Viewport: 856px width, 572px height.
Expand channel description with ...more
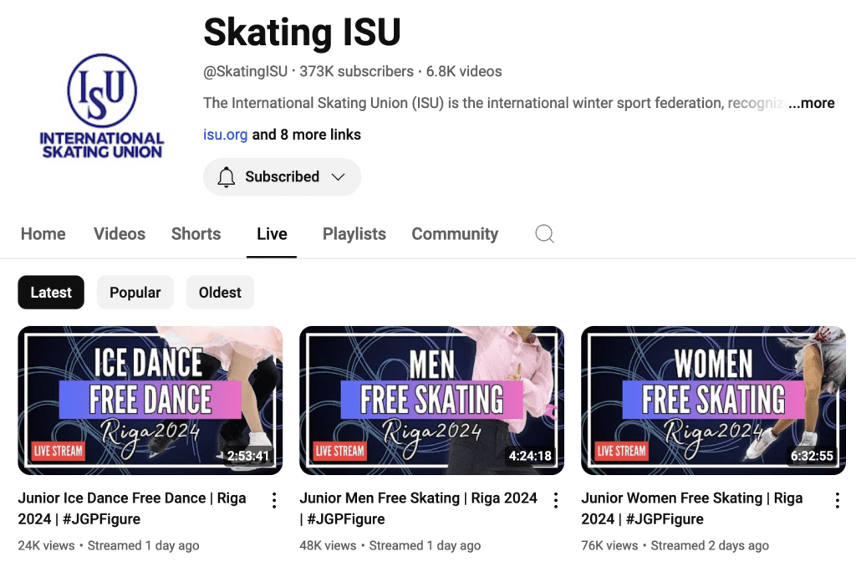pos(811,103)
